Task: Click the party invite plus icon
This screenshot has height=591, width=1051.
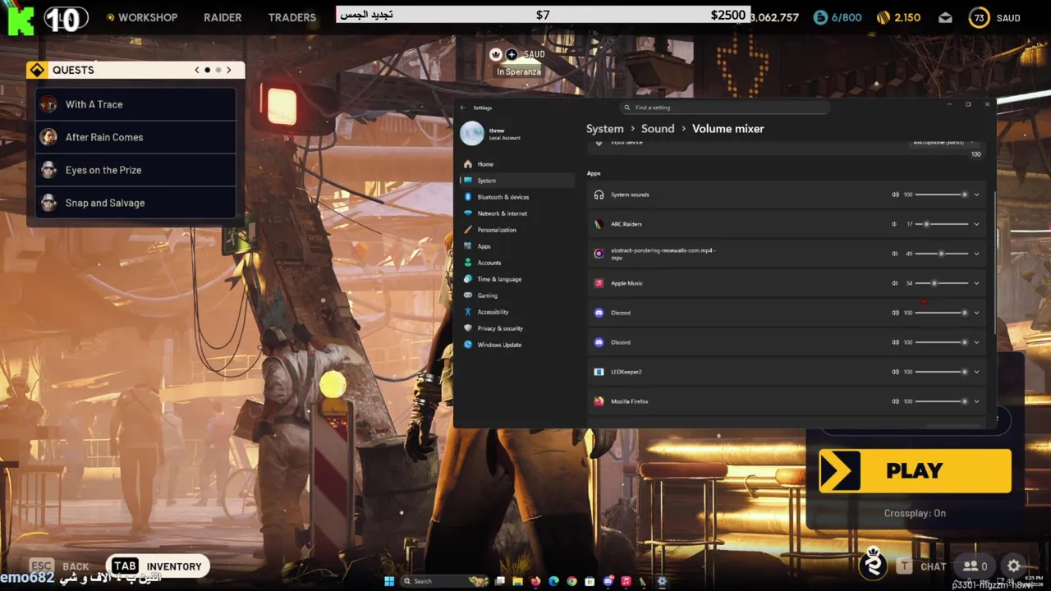Action: tap(512, 54)
